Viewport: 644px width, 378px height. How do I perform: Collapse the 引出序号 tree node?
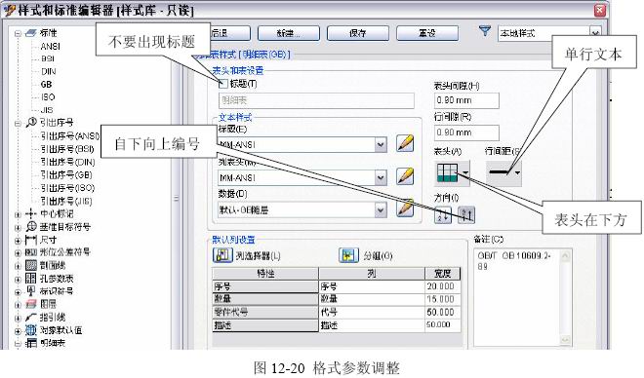[18, 123]
